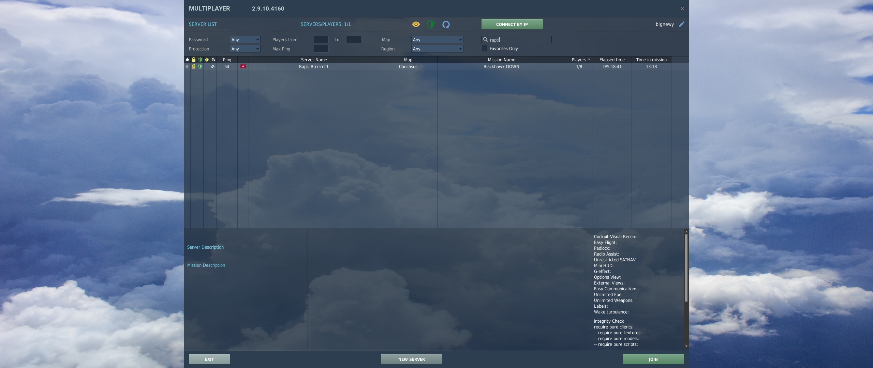Click Wake turbulence setting line

pos(611,312)
